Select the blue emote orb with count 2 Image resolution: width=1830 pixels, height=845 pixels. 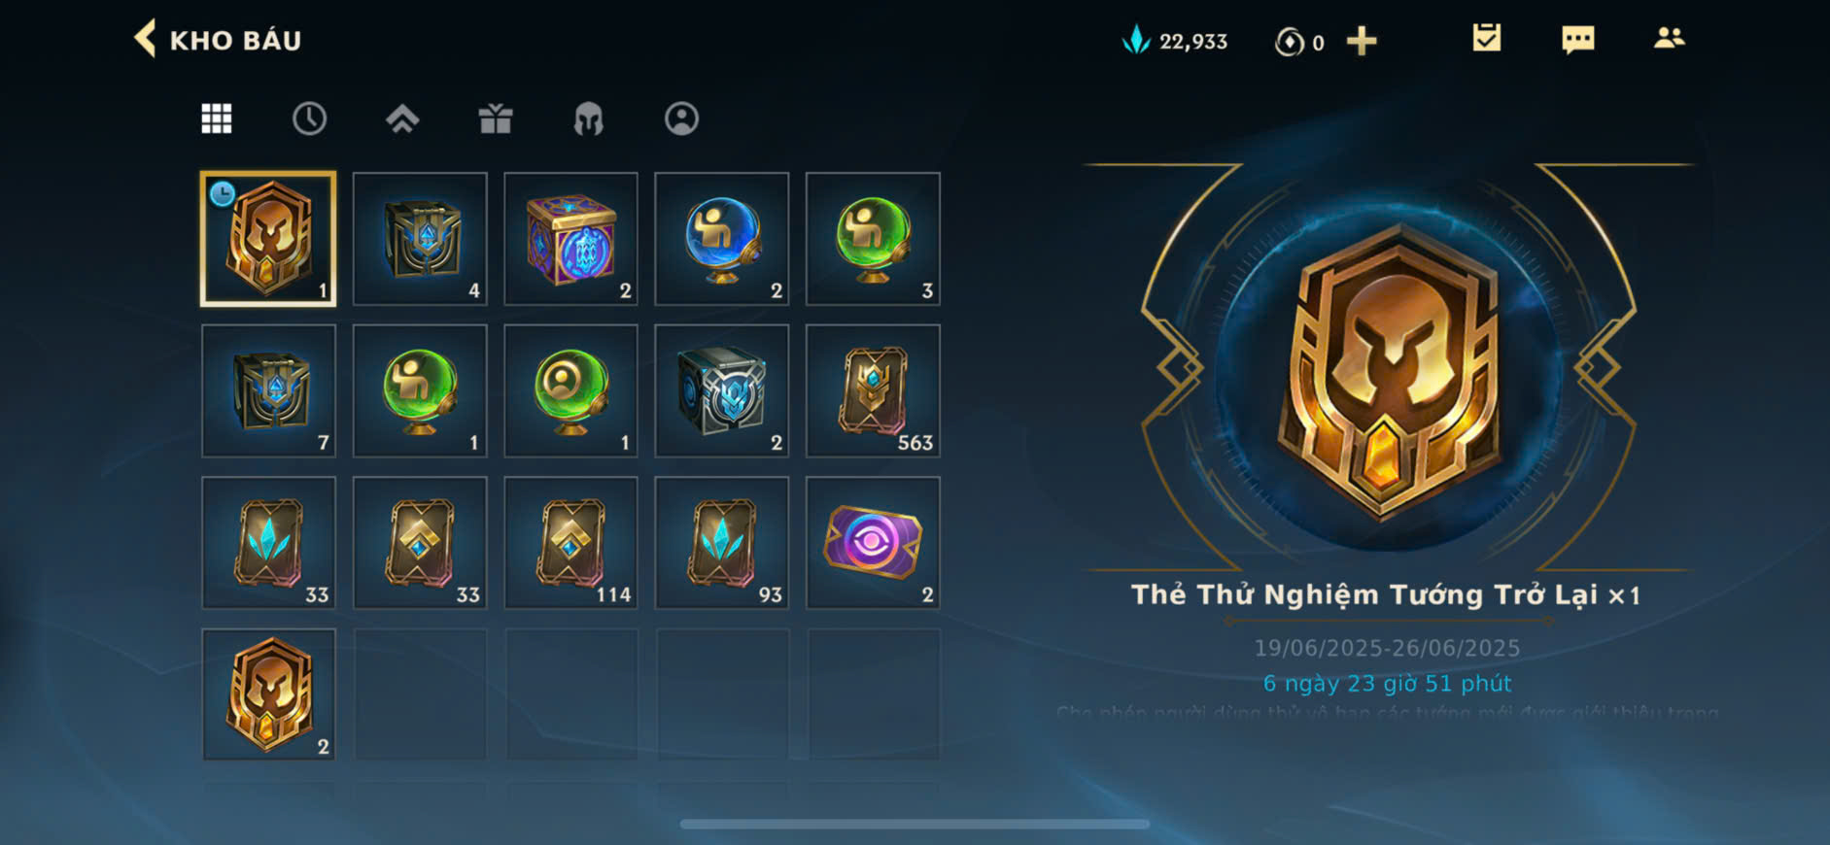coord(722,239)
